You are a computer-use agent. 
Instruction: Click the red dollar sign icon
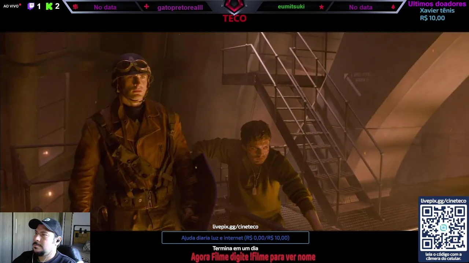point(75,7)
